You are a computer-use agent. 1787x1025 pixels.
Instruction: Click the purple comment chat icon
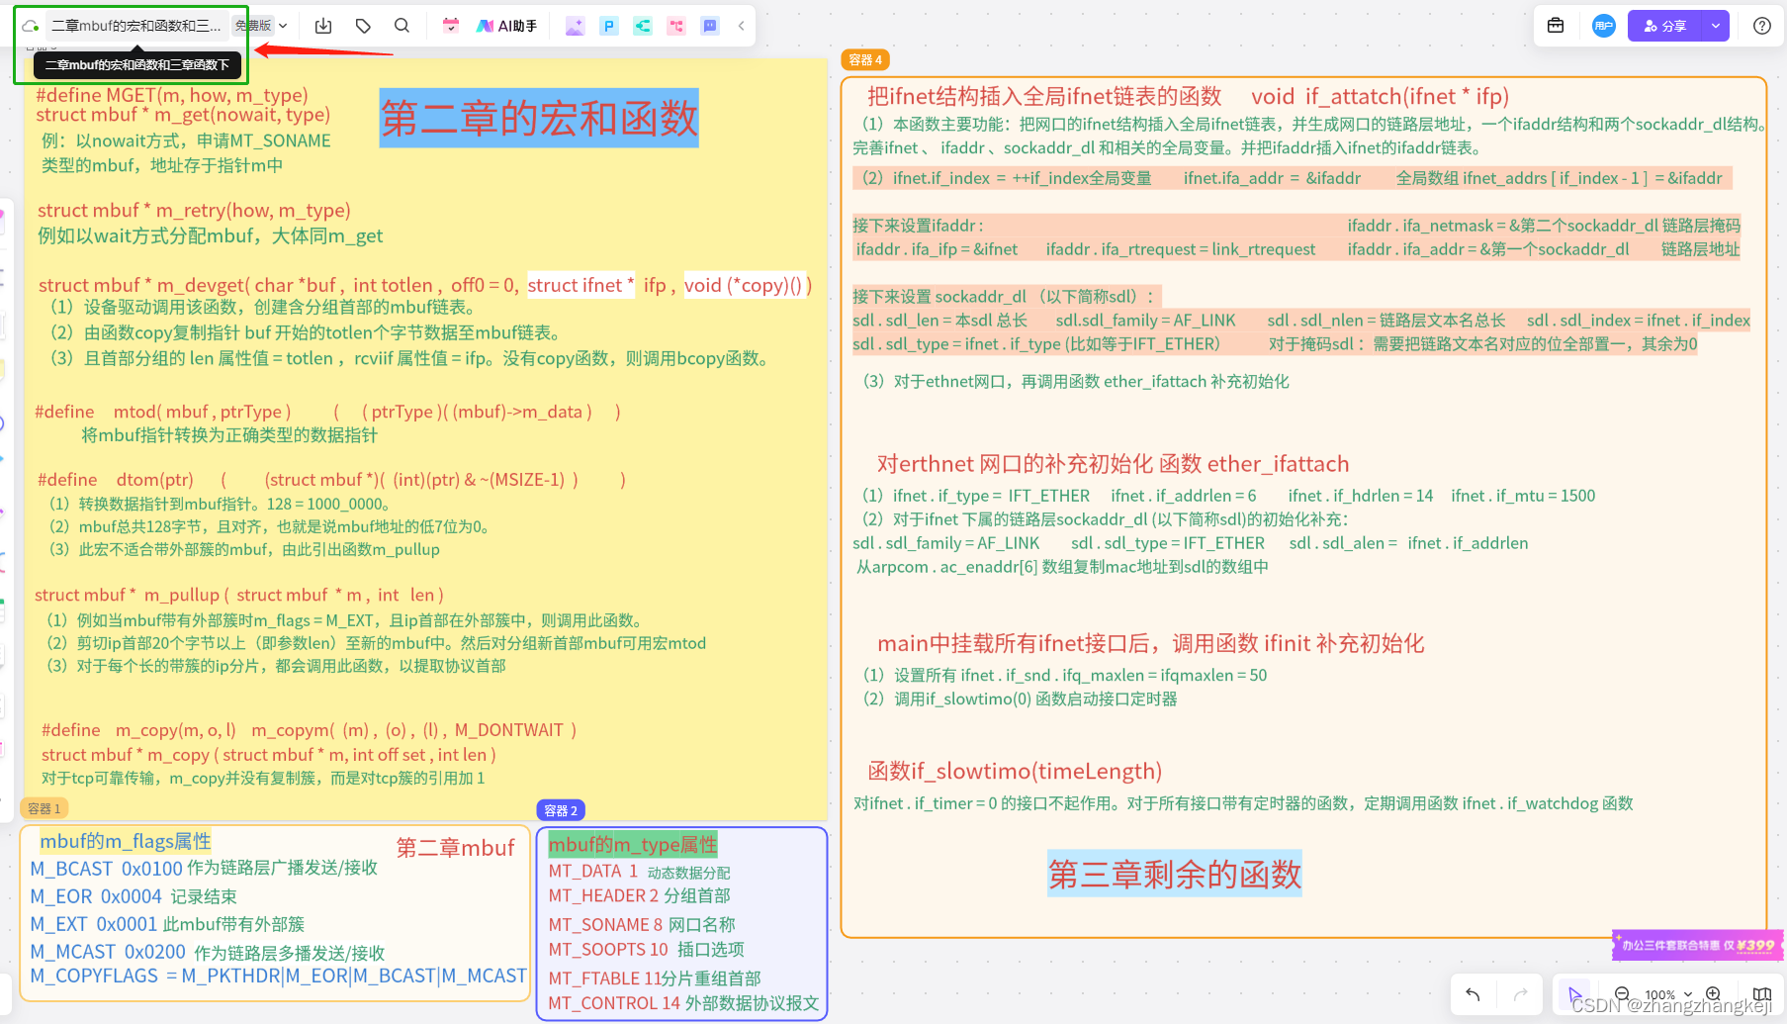click(710, 26)
